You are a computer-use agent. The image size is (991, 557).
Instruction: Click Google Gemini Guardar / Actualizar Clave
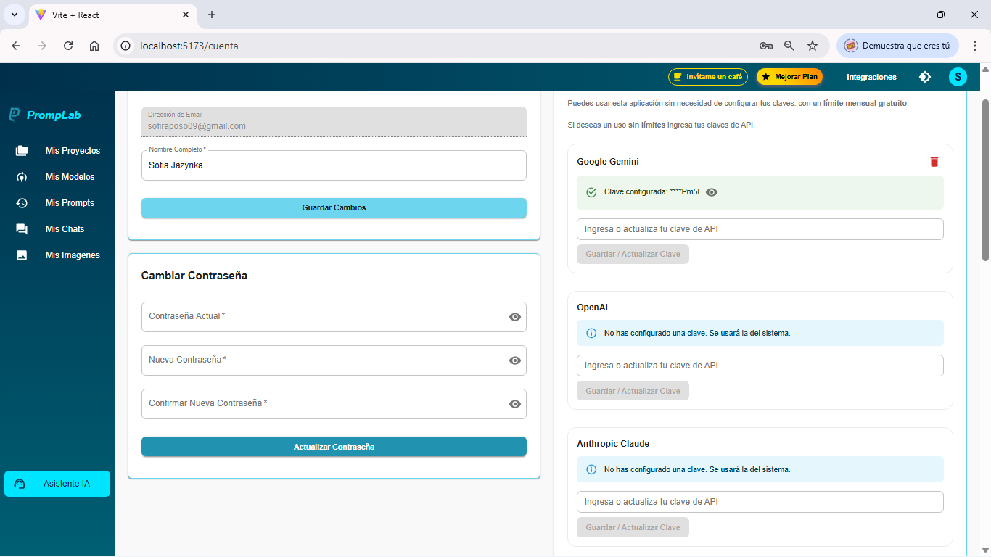click(633, 255)
